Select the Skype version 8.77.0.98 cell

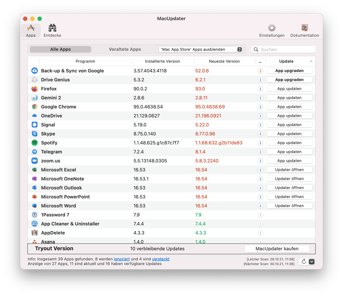(205, 134)
